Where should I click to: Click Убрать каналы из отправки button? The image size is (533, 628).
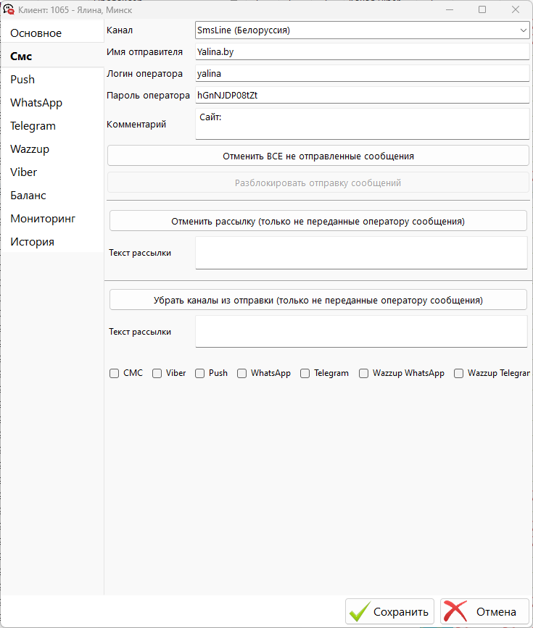pyautogui.click(x=318, y=300)
